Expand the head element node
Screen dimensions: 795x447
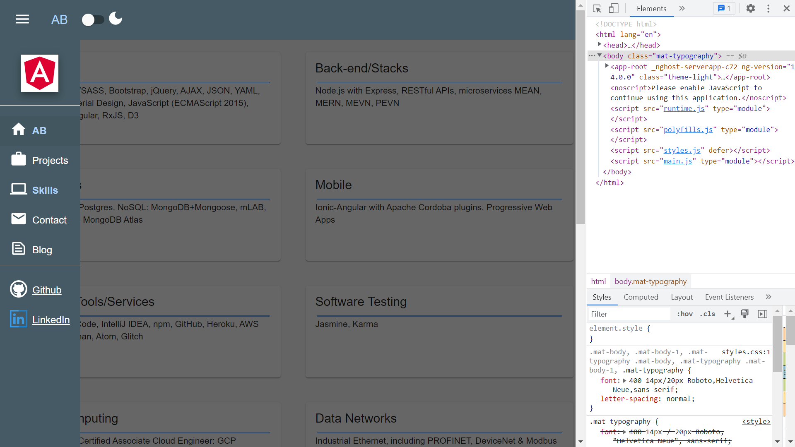click(x=599, y=44)
